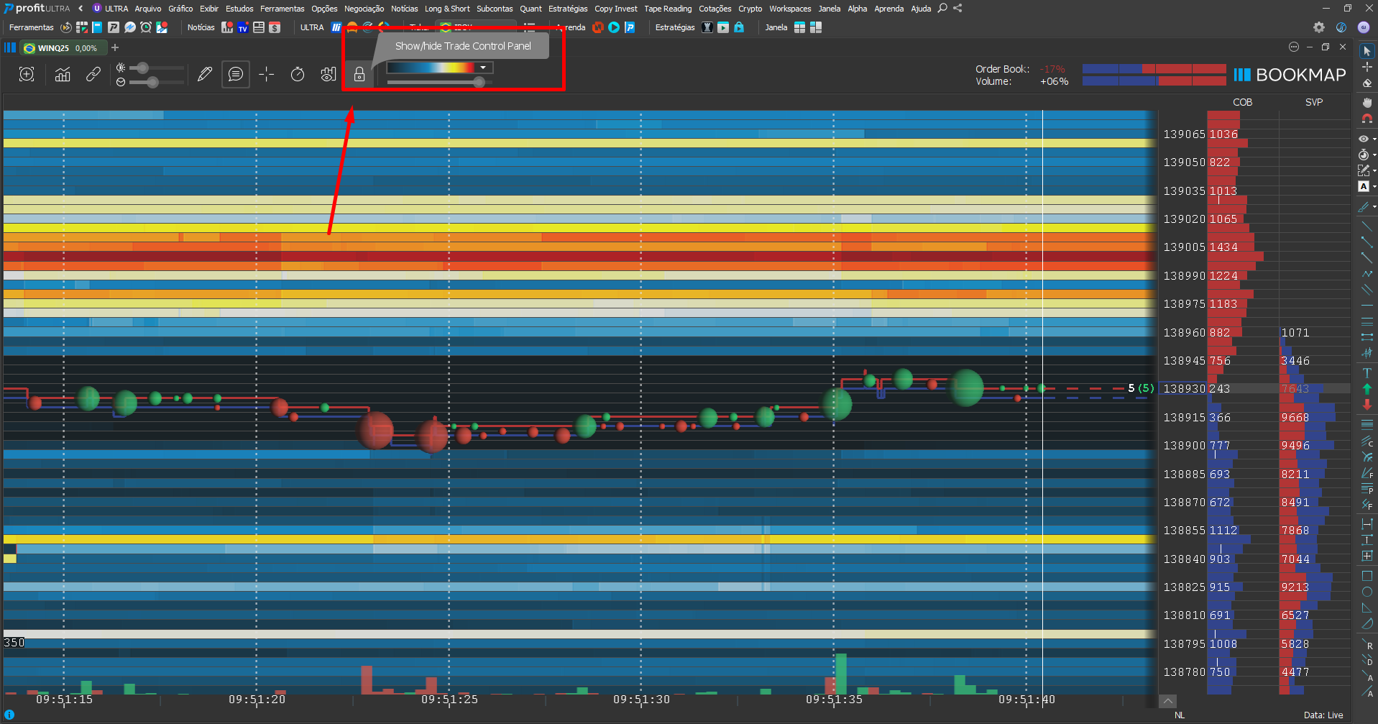1378x724 pixels.
Task: Expand the timer tool dropdown in right toolbar
Action: coord(1374,155)
